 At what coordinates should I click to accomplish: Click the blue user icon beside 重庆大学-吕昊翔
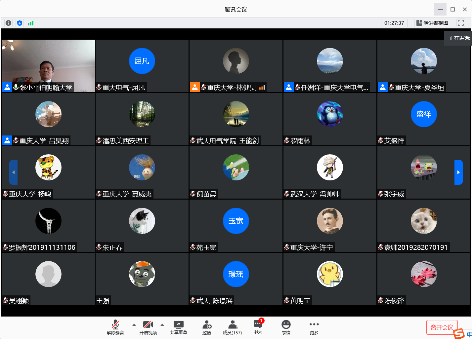pos(7,140)
